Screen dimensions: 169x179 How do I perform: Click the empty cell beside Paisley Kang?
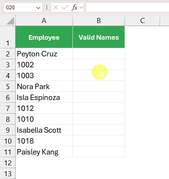pyautogui.click(x=99, y=152)
